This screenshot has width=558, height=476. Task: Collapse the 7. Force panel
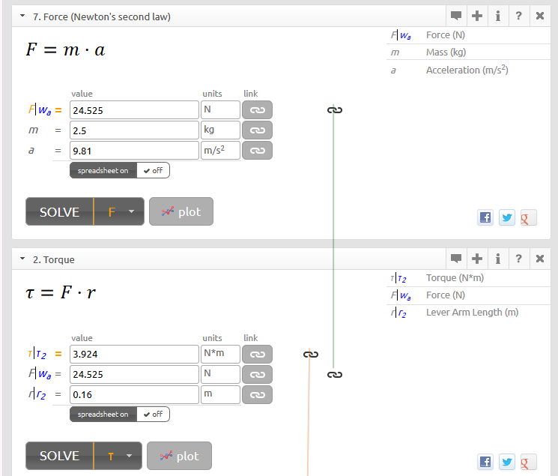tap(22, 16)
